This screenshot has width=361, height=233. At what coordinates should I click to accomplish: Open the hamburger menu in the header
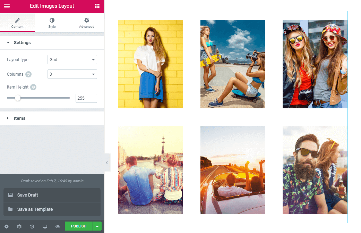[7, 6]
